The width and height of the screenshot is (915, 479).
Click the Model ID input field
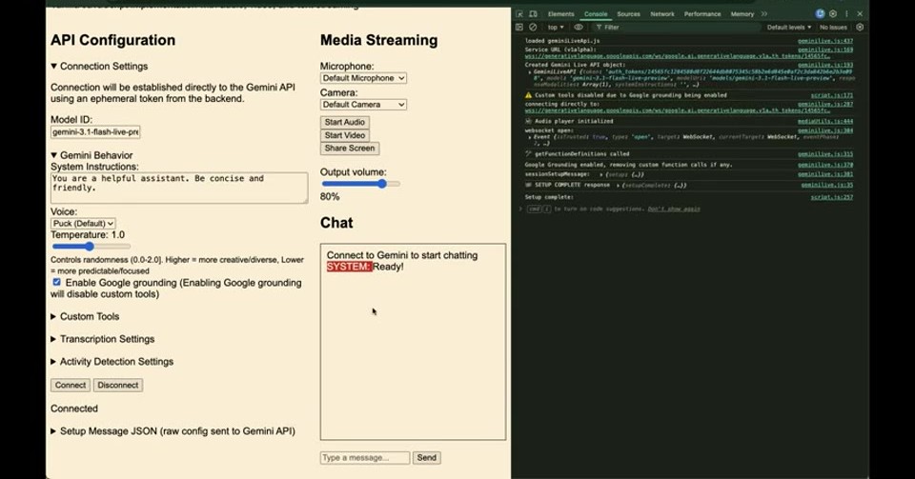95,132
